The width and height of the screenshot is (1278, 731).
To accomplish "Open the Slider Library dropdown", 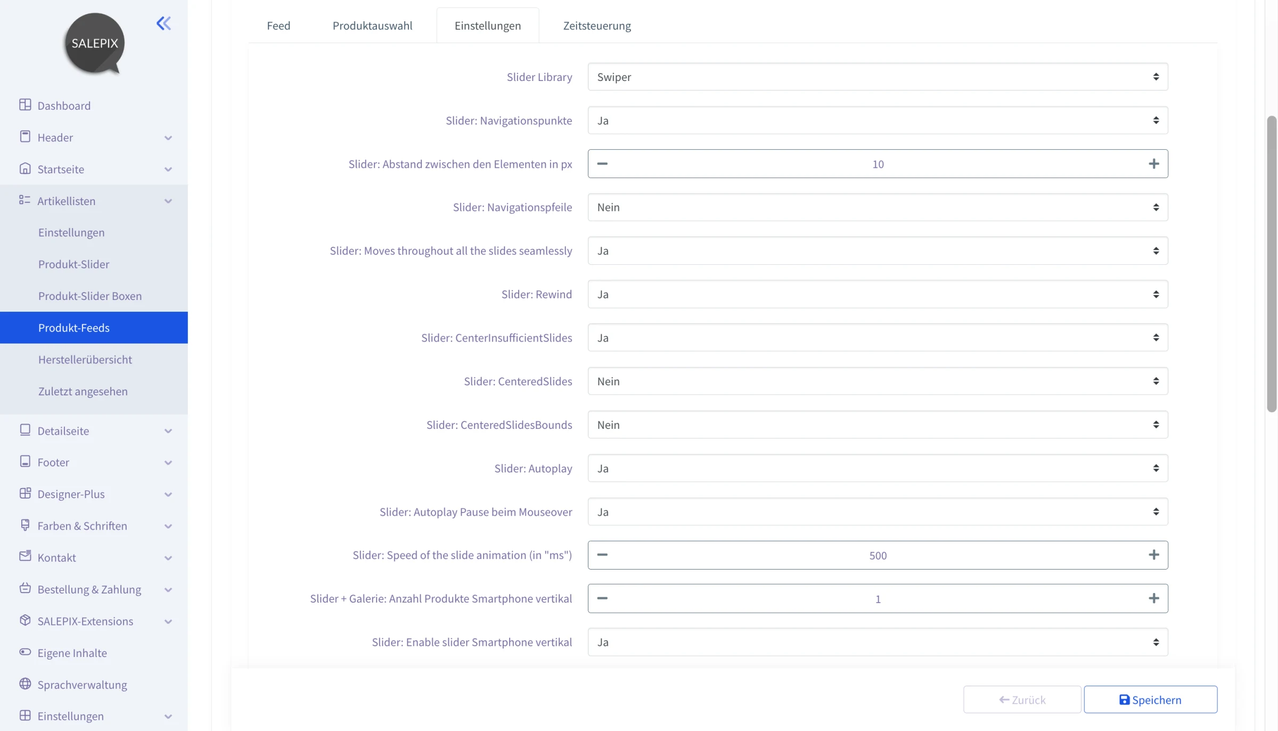I will click(878, 77).
